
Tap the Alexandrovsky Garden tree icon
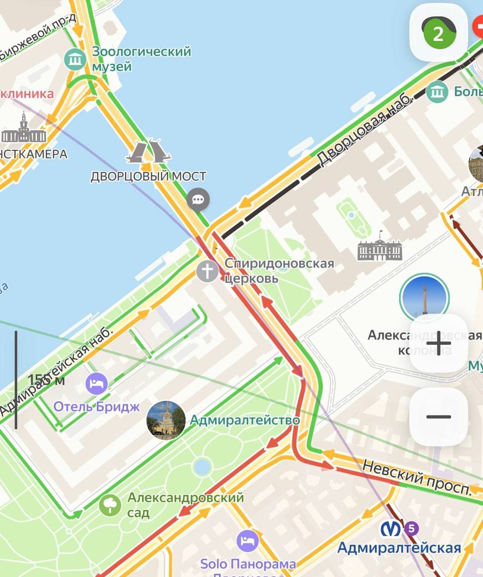click(110, 505)
